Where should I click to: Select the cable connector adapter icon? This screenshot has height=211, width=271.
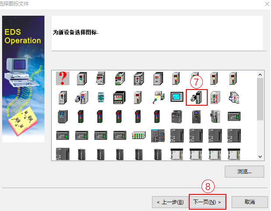158,97
